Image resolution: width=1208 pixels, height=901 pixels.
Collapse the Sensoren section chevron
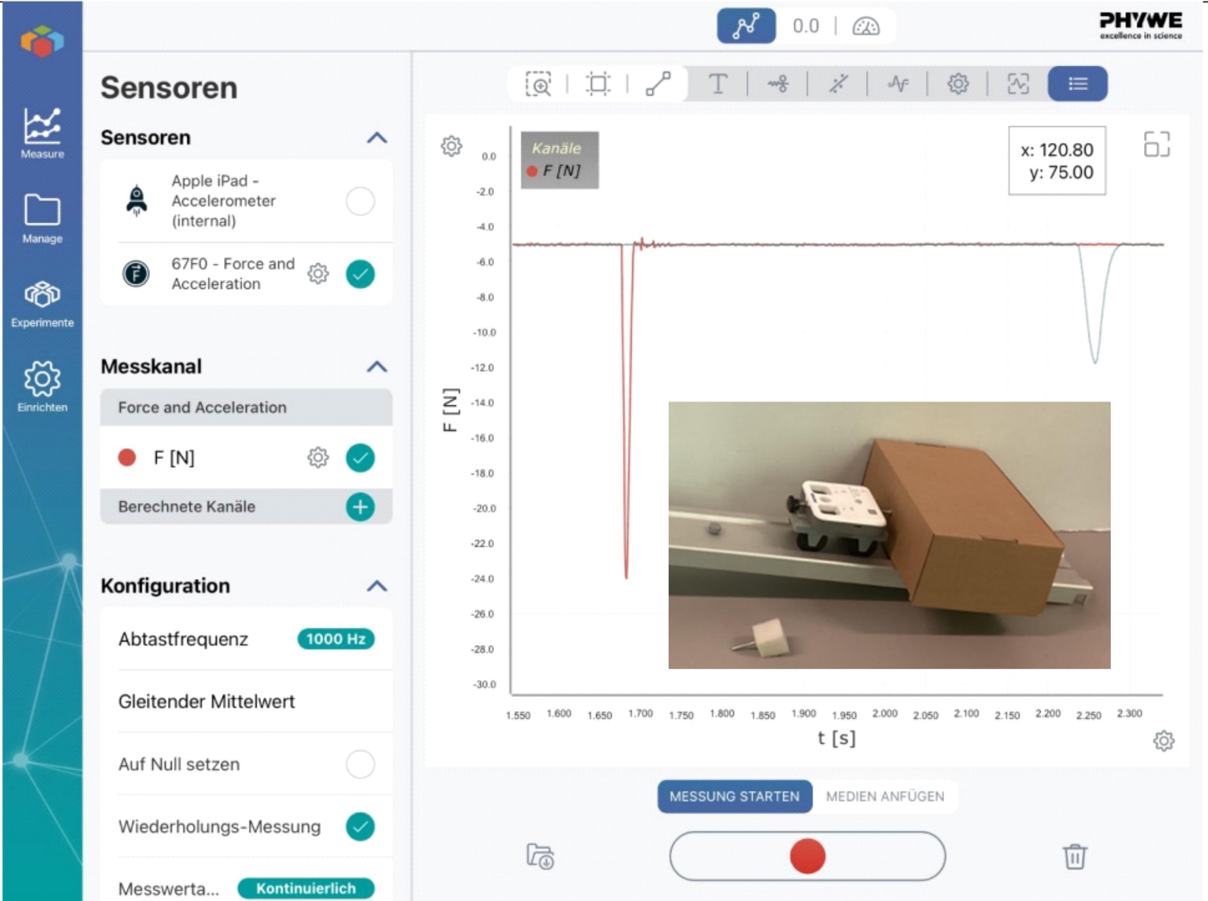[x=377, y=138]
